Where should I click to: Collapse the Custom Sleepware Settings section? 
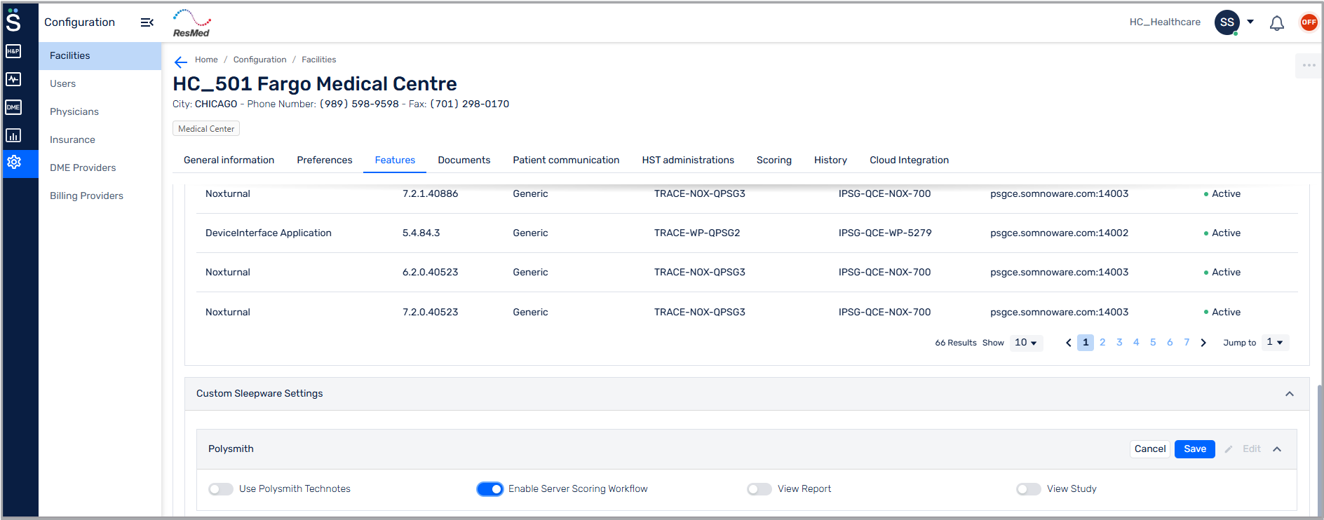click(1289, 394)
